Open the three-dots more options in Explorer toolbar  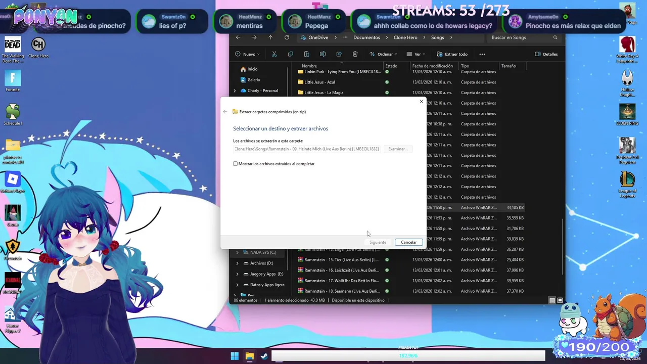click(482, 54)
